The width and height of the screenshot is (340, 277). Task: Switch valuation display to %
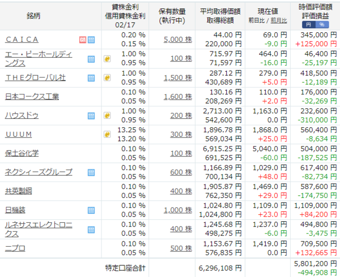click(x=322, y=24)
